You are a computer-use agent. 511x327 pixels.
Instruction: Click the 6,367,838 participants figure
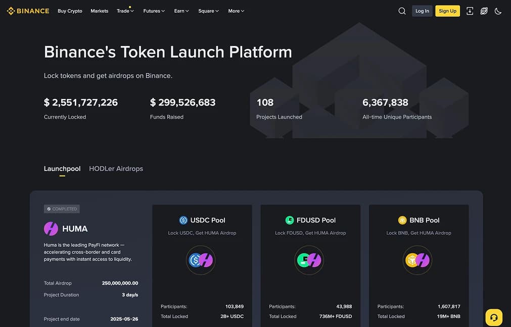[385, 102]
